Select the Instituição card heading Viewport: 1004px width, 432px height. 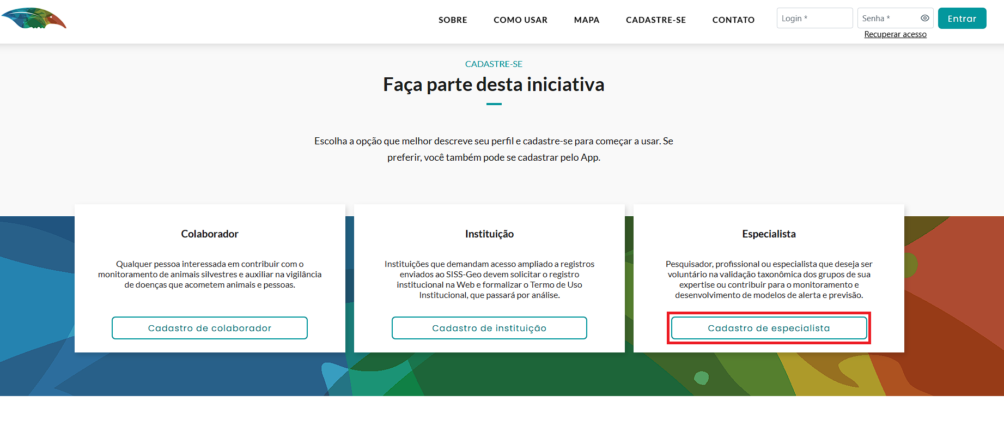coord(489,234)
